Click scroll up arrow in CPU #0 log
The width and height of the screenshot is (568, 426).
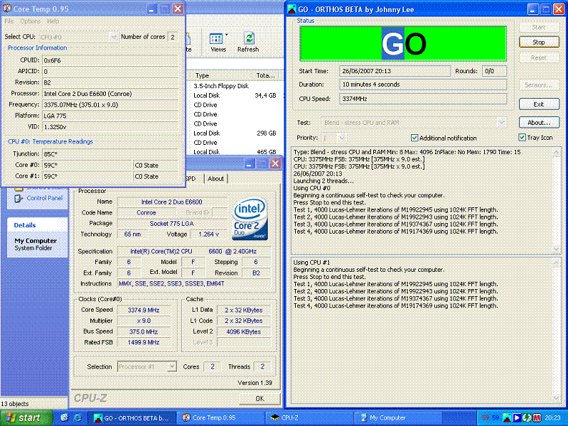[x=556, y=153]
